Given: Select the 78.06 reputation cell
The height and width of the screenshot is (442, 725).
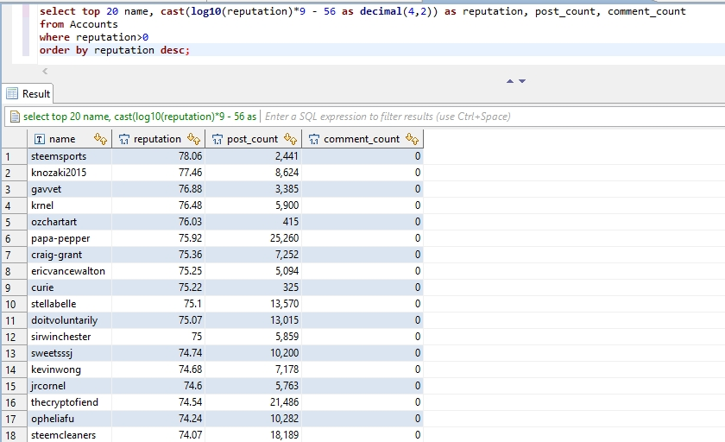Looking at the screenshot, I should coord(190,156).
